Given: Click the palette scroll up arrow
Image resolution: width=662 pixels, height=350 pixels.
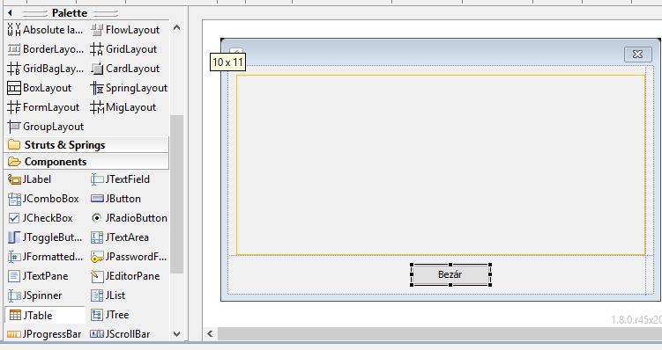Looking at the screenshot, I should (x=177, y=28).
